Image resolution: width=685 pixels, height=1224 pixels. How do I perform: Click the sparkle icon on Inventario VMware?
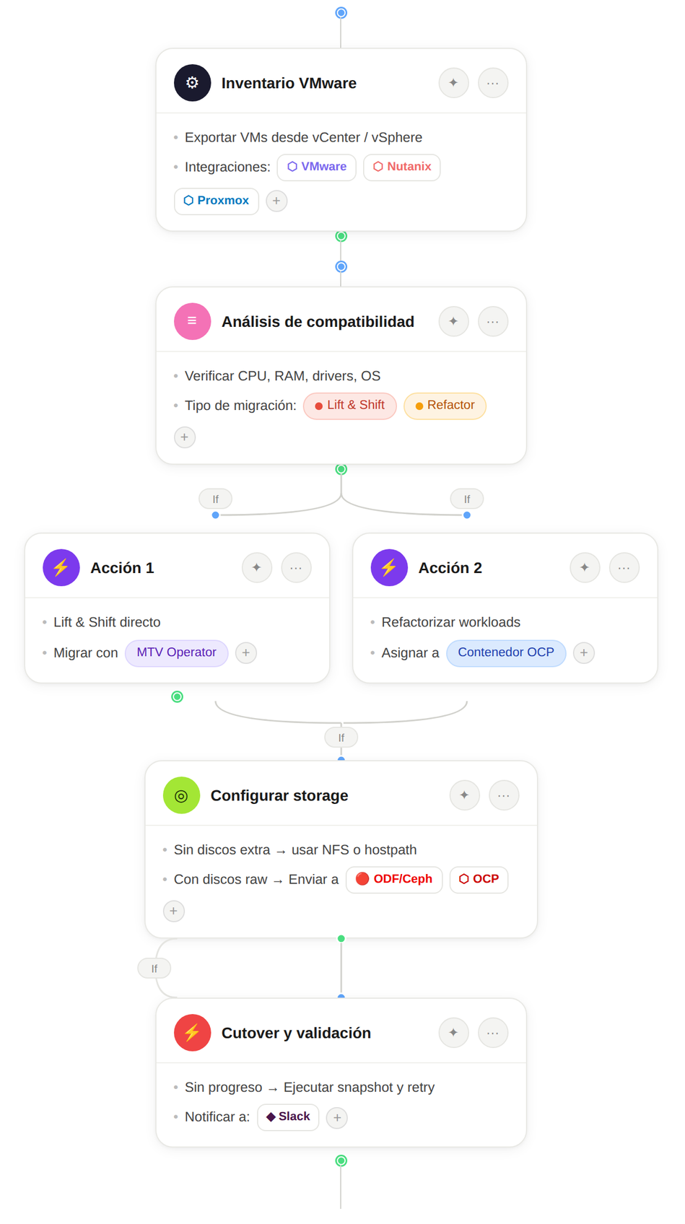[453, 83]
